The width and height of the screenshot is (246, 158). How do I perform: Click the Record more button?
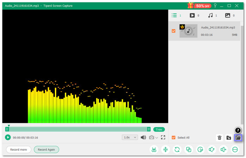pyautogui.click(x=19, y=150)
